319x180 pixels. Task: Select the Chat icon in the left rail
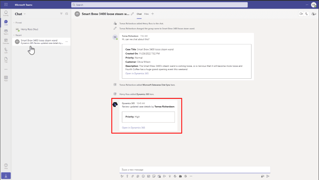[6, 23]
